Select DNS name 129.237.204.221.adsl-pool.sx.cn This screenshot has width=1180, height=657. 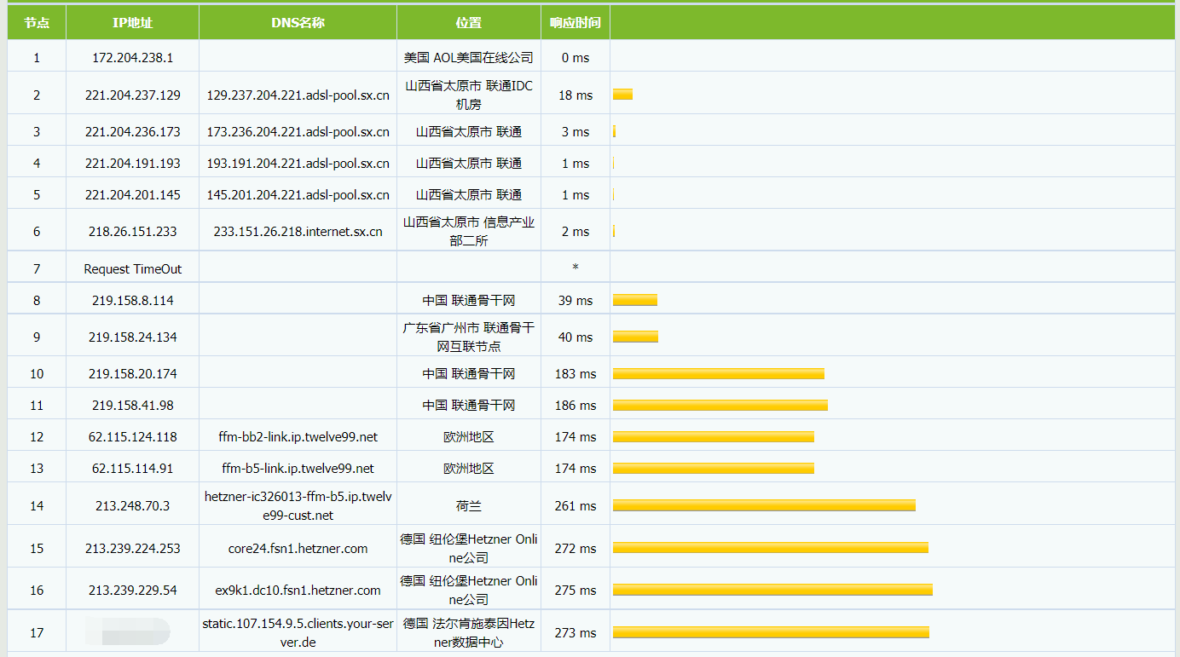pos(298,95)
